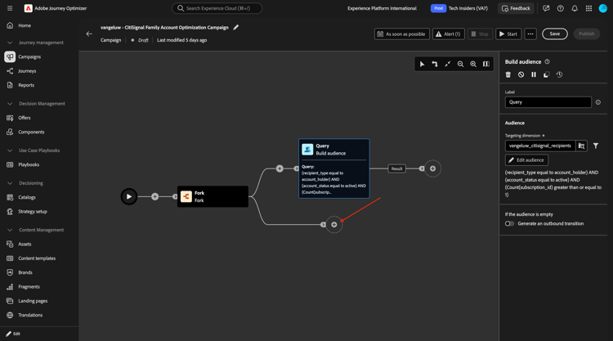Screen dimensions: 613x341
Task: Click the fit-to-screen icon in canvas toolbar
Action: click(x=448, y=64)
